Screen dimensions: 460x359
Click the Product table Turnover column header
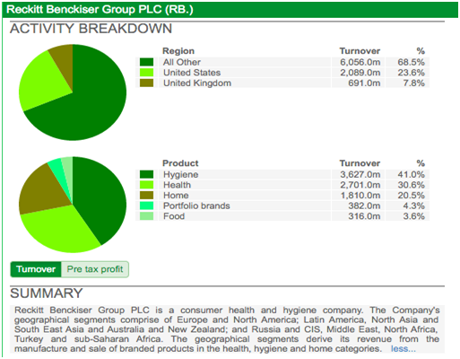coord(360,163)
